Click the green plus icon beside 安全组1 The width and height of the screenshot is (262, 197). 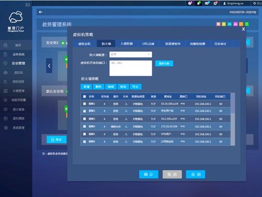pyautogui.click(x=63, y=43)
